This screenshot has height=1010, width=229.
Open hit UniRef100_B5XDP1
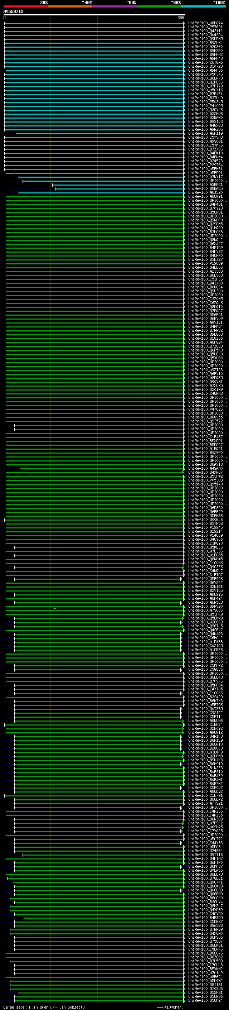[205, 441]
